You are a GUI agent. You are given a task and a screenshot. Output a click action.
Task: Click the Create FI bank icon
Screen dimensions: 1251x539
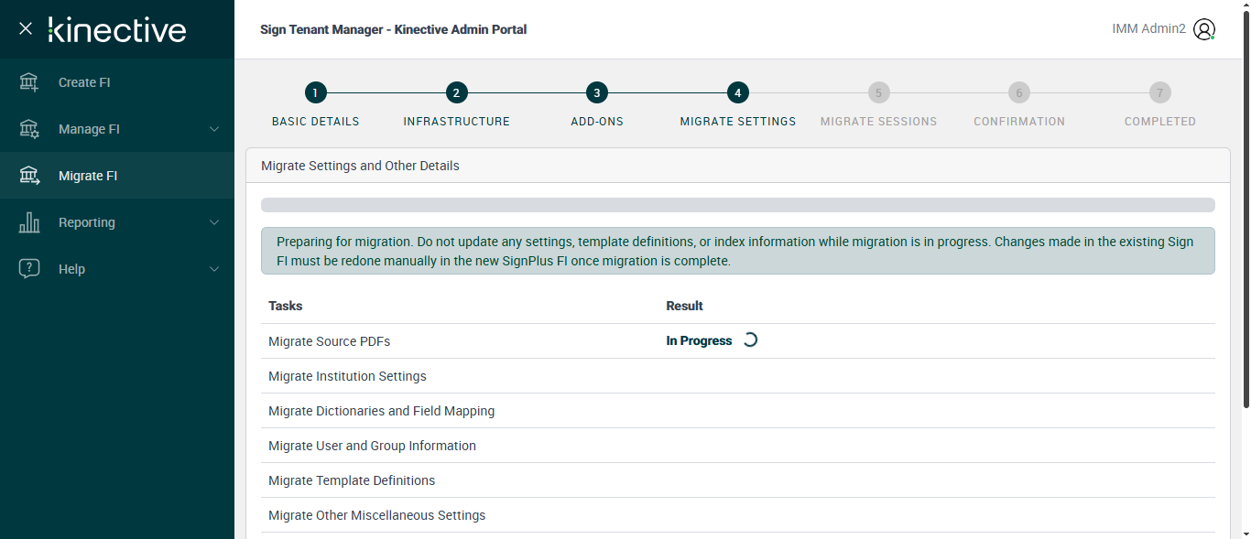pyautogui.click(x=29, y=82)
